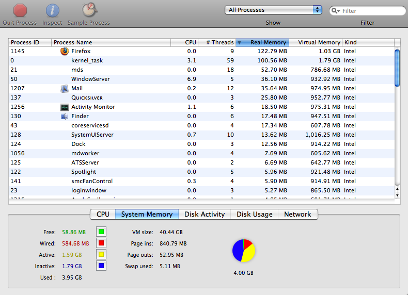Click the Swap used 5.11 MB value
Image resolution: width=408 pixels, height=295 pixels.
[169, 266]
